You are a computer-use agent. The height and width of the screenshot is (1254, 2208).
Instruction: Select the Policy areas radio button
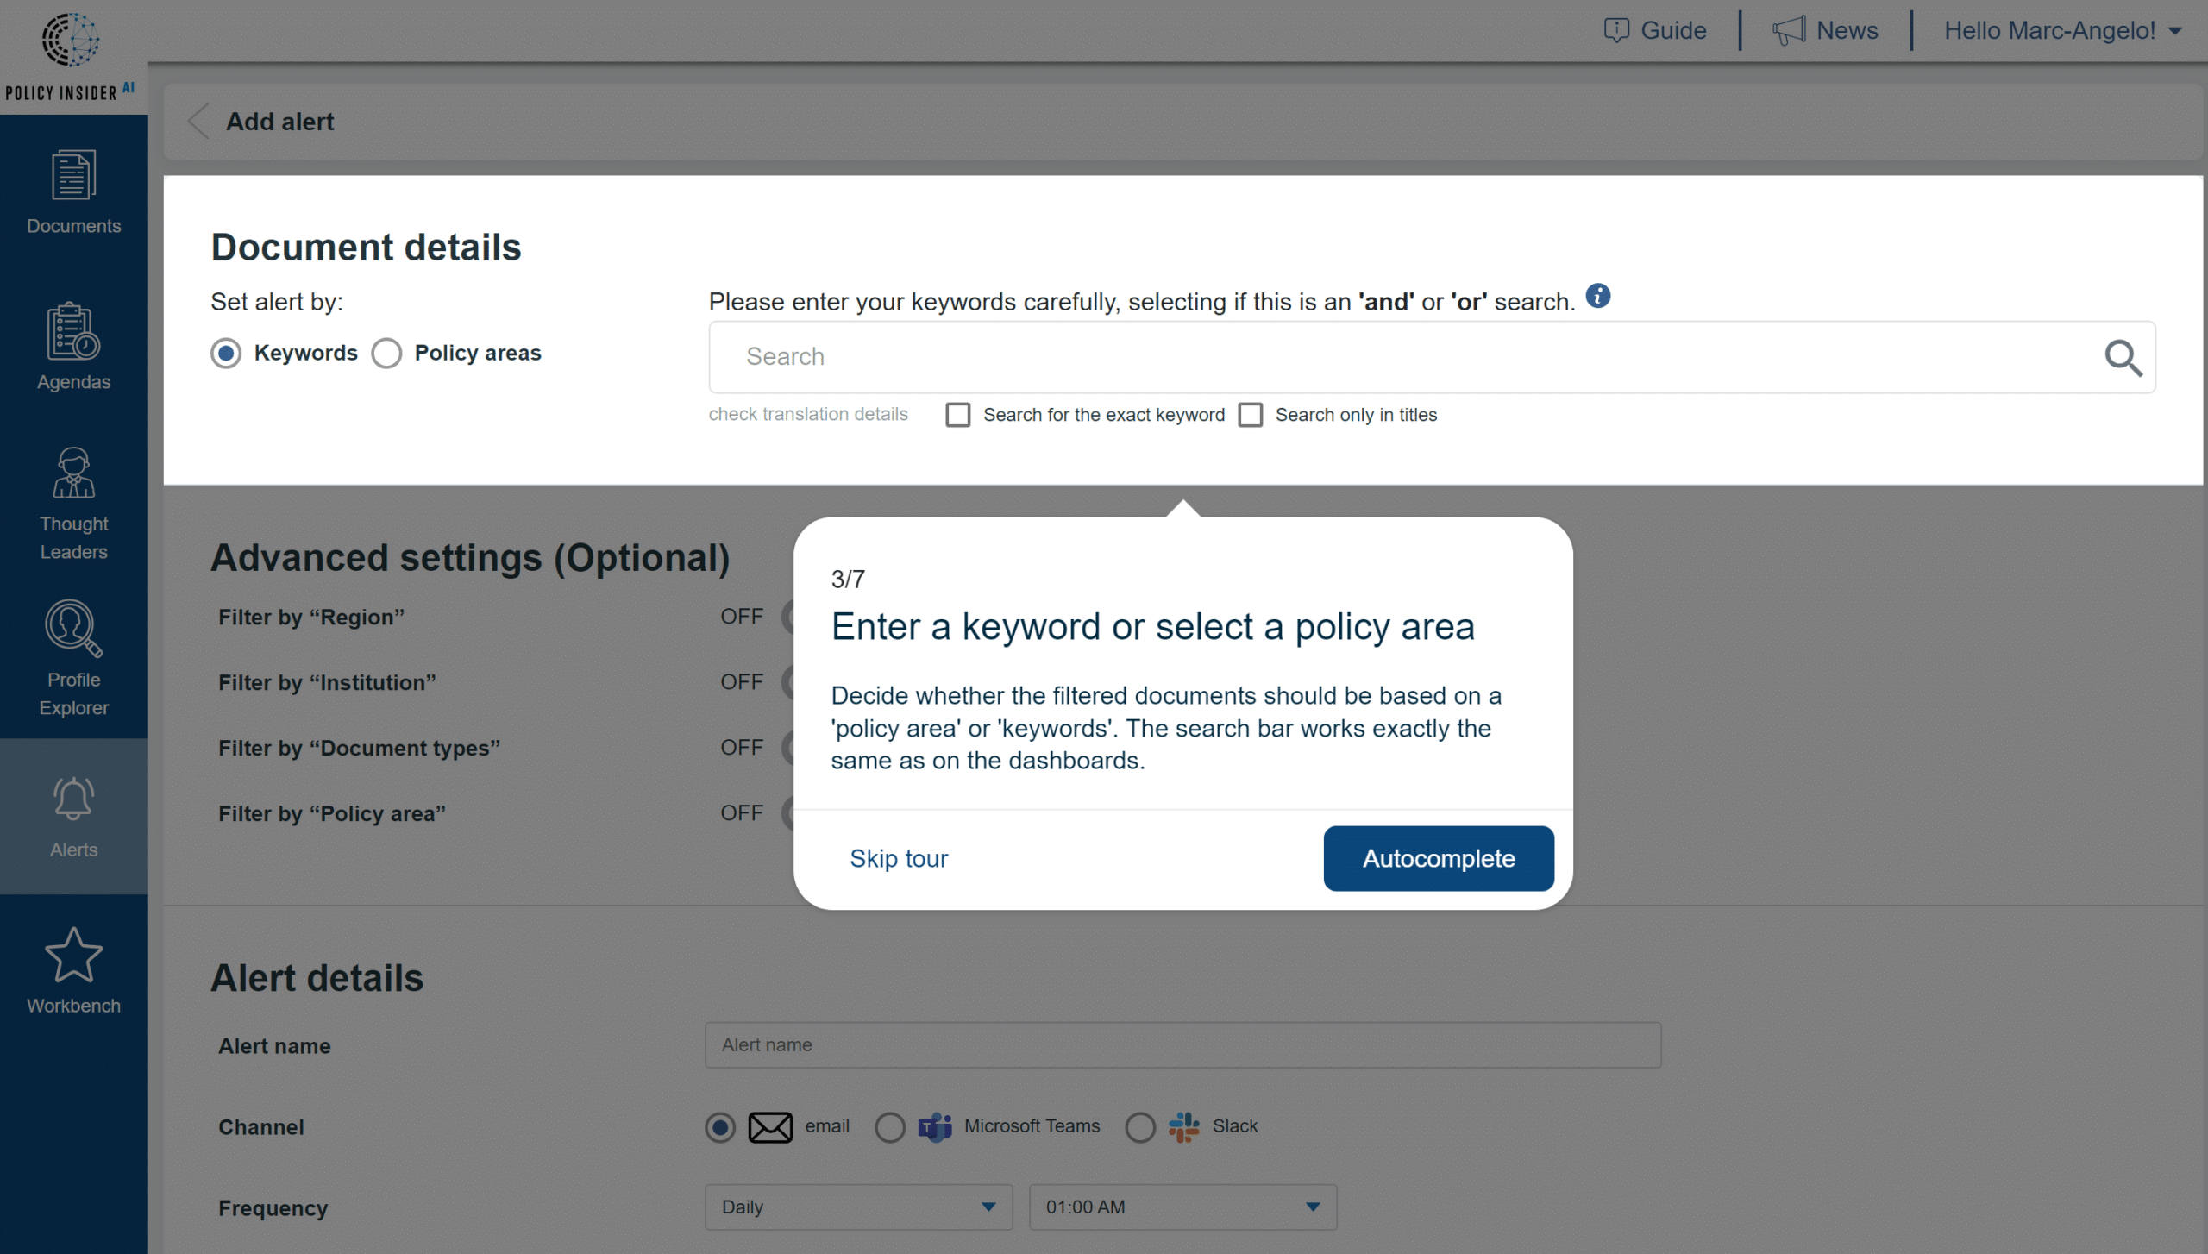point(386,354)
